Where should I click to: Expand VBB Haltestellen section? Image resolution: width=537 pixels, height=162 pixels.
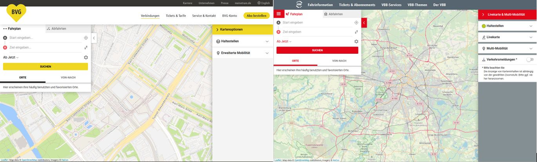point(530,26)
